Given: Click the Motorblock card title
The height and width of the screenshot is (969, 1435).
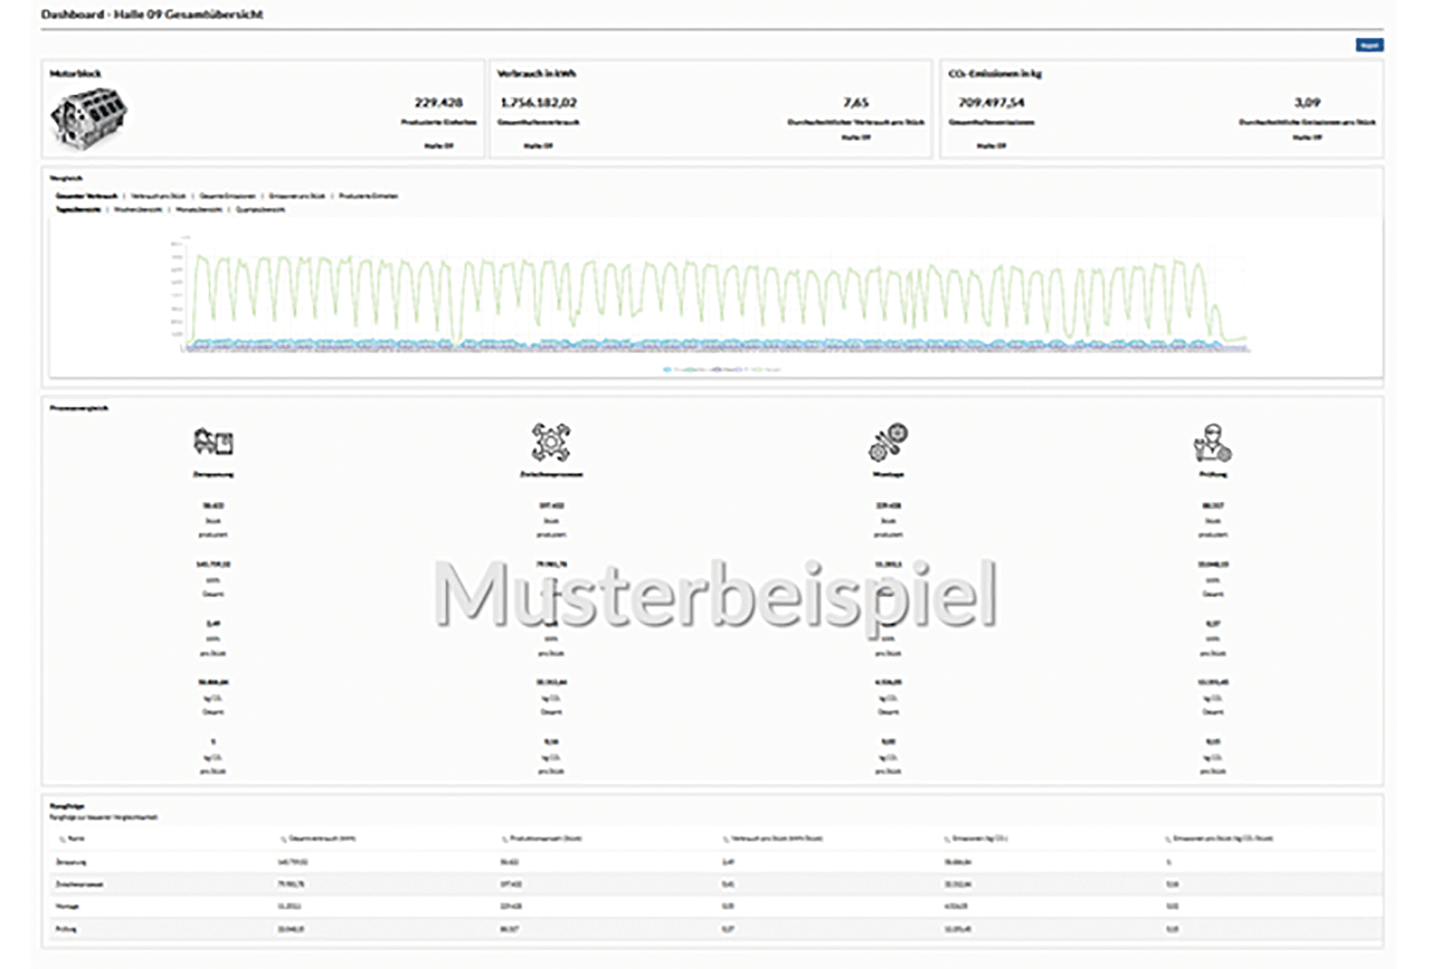Looking at the screenshot, I should pos(75,74).
